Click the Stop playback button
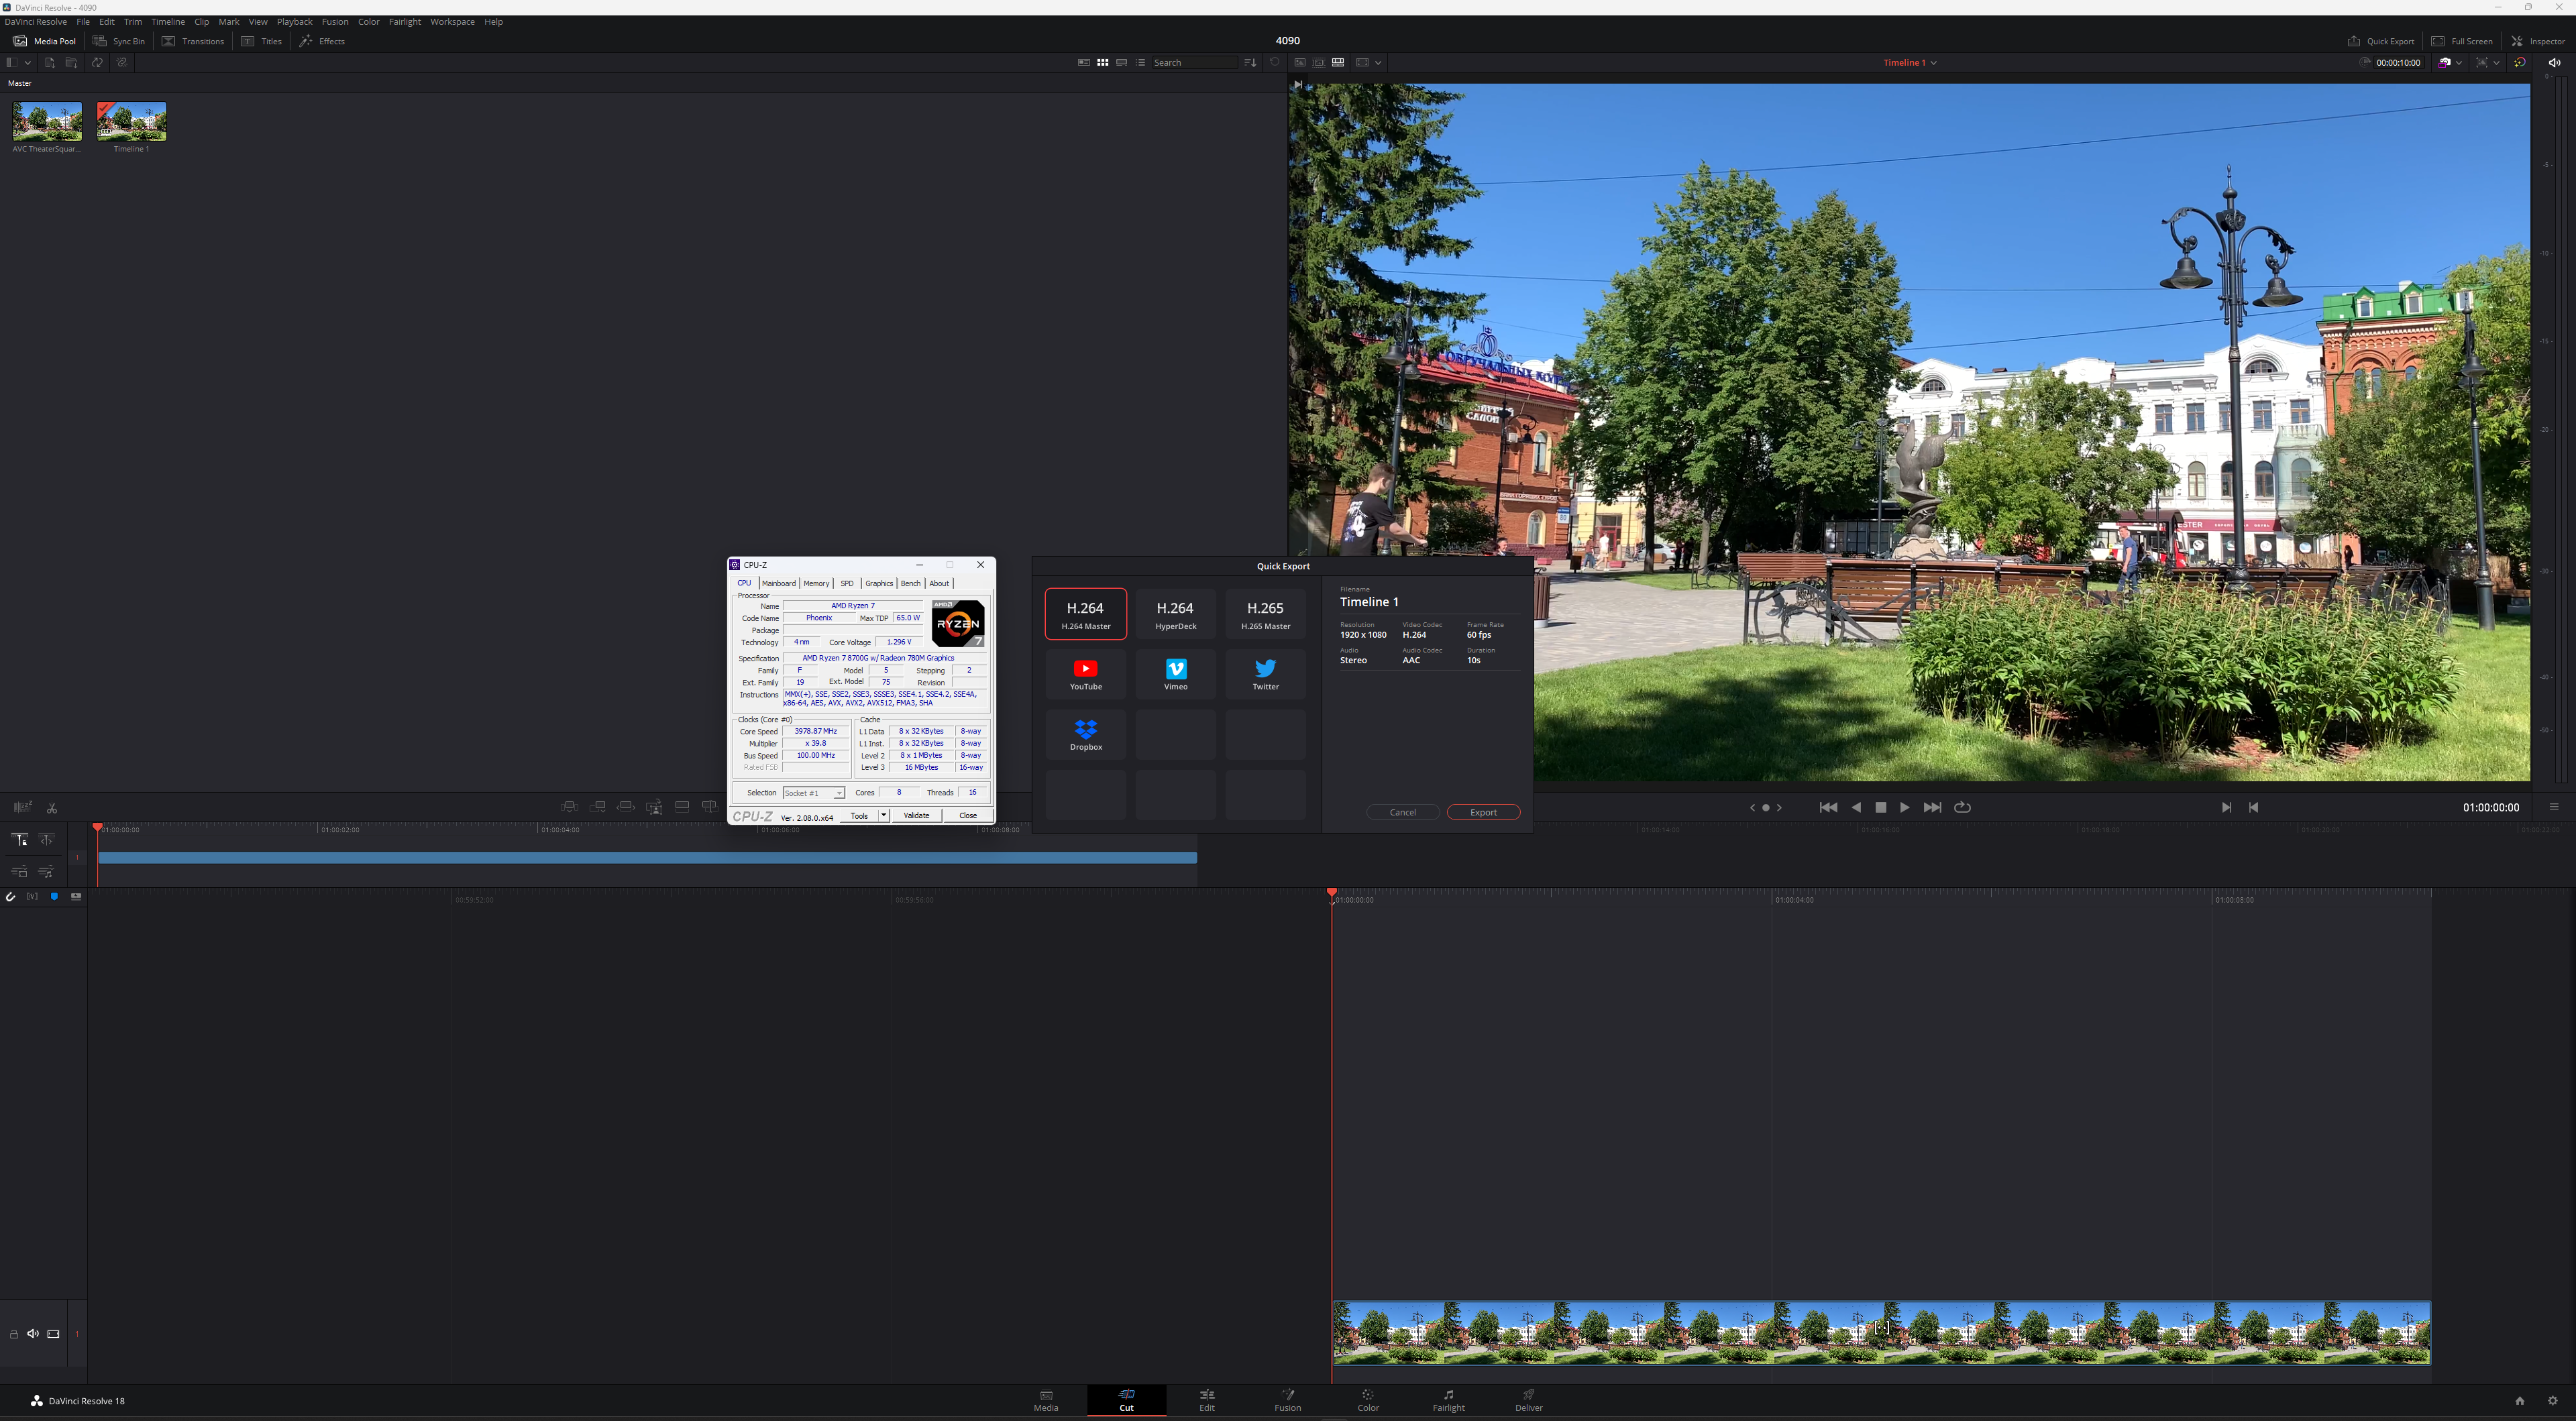 1880,807
